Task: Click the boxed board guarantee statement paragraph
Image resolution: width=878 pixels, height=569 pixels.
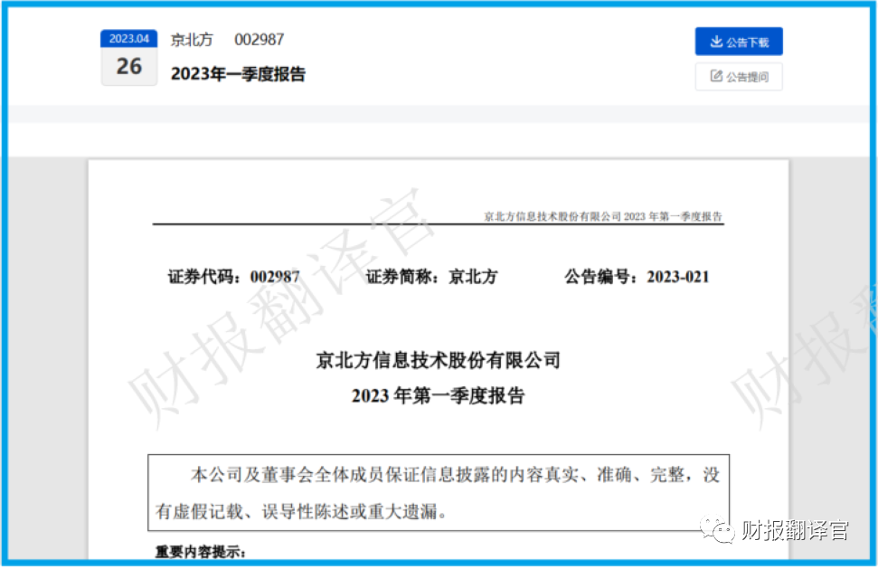Action: [x=439, y=493]
